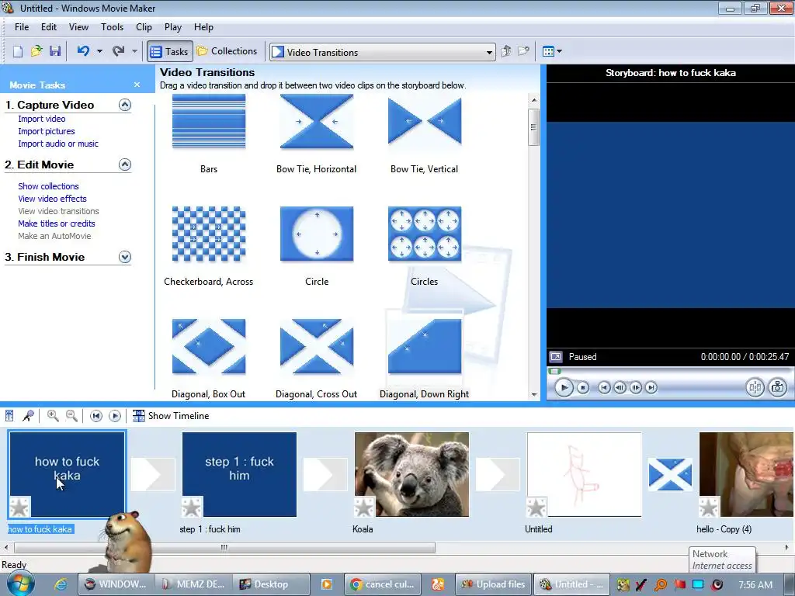Click the Import pictures link
Viewport: 795px width, 596px height.
[46, 131]
